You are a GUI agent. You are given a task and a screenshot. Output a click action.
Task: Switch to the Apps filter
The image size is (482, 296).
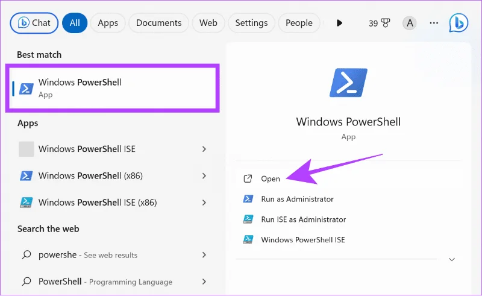pyautogui.click(x=108, y=23)
